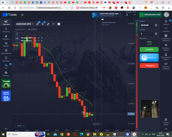Screen dimensions: 172x137
Task: Click Спросить Алису AI browser button
Action: tap(87, 8)
